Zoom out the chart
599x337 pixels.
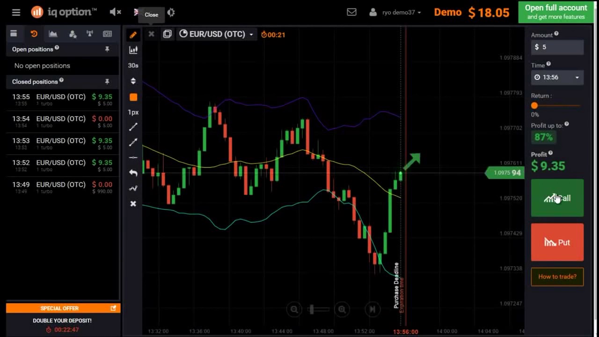point(294,309)
